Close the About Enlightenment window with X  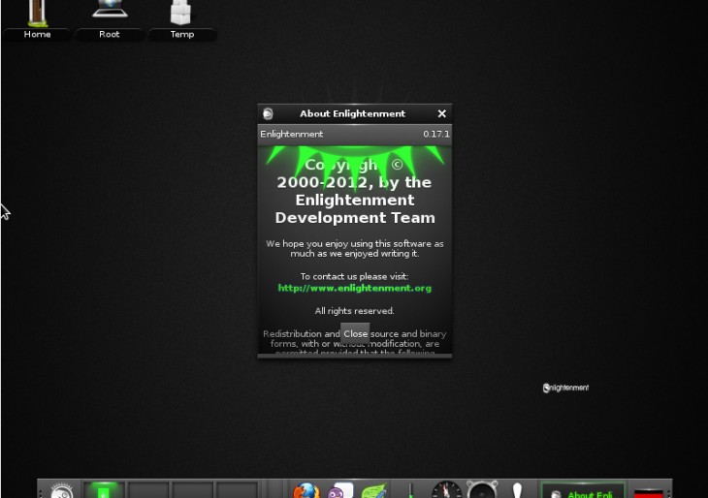(x=442, y=114)
